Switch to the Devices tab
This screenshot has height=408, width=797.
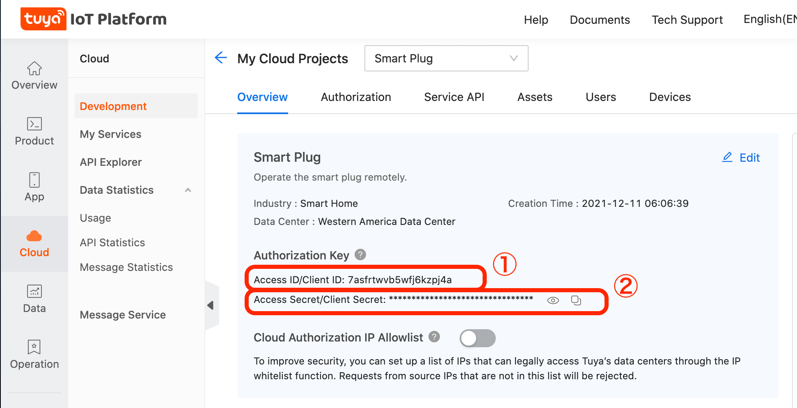tap(670, 97)
